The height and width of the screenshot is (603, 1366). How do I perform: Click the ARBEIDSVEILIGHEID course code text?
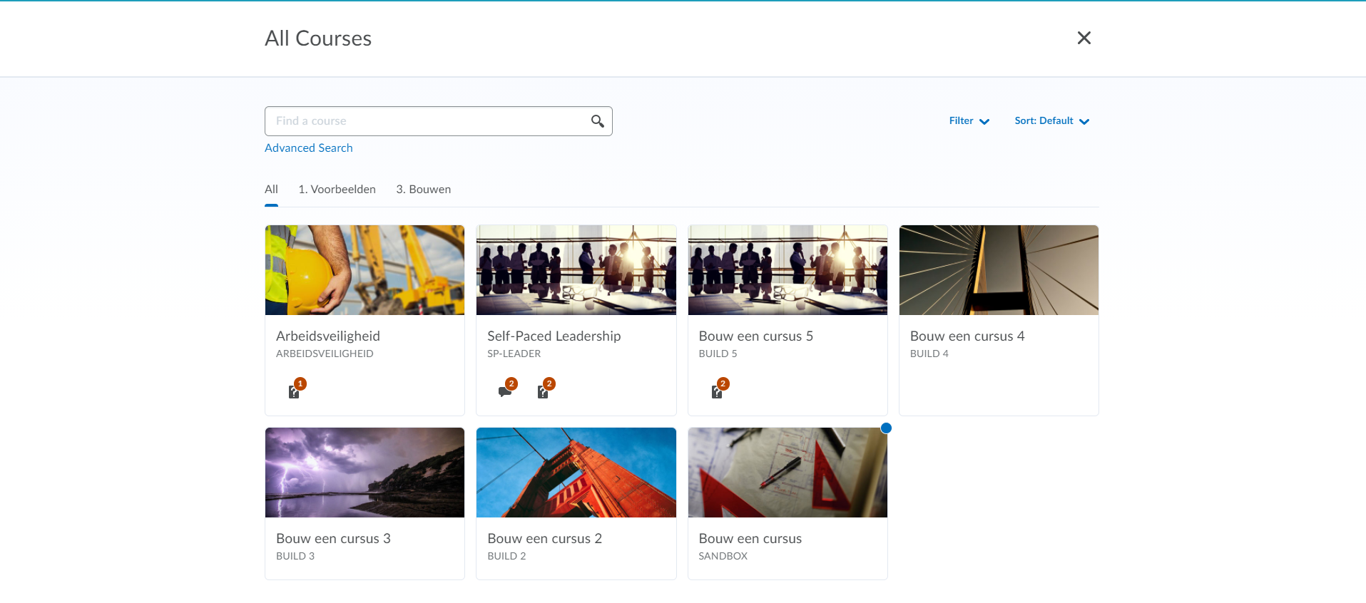coord(325,354)
